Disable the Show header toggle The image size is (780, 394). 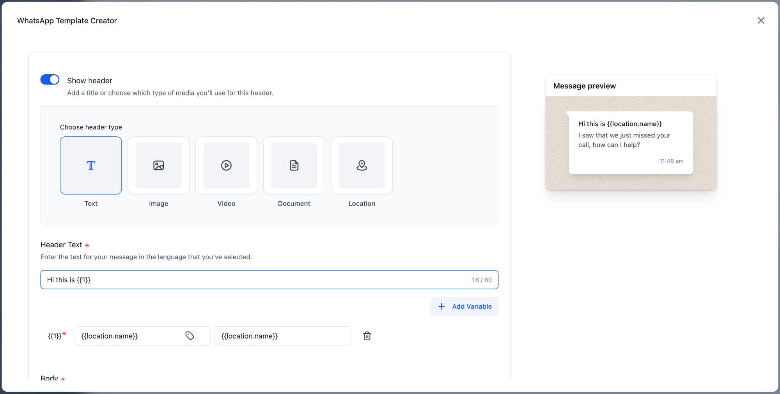click(50, 79)
